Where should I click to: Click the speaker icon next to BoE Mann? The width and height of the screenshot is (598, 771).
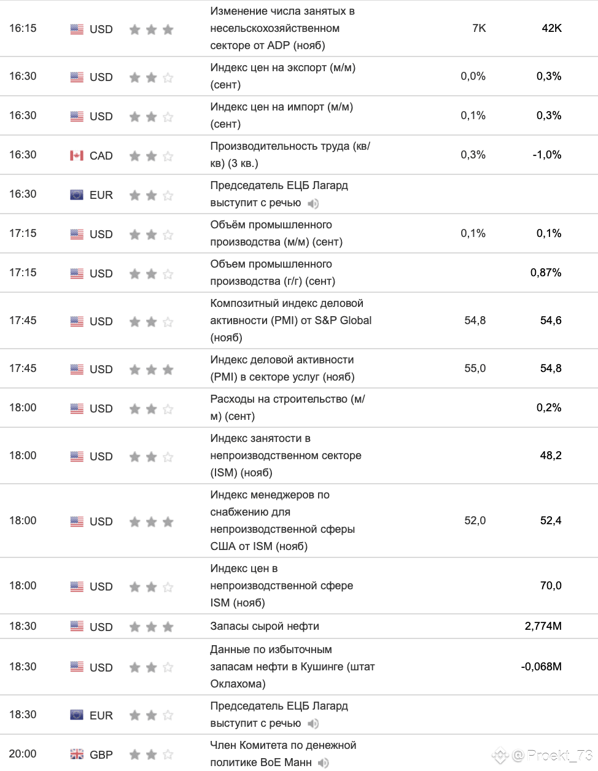[324, 763]
